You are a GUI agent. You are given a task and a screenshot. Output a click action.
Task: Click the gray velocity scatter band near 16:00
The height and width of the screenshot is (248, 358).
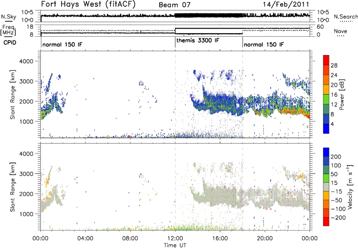coord(219,195)
